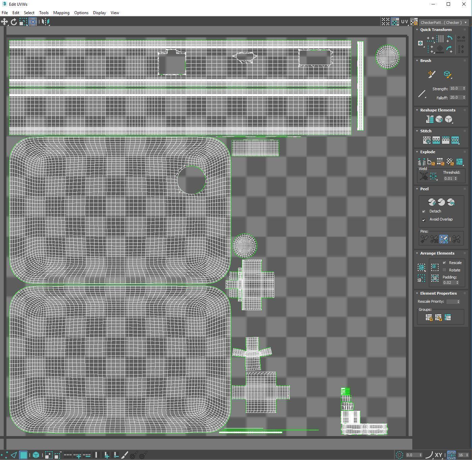472x460 pixels.
Task: Select the Relax brush tool
Action: tap(447, 74)
